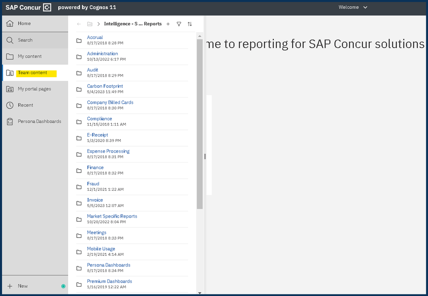Go back using the left arrow

(79, 24)
